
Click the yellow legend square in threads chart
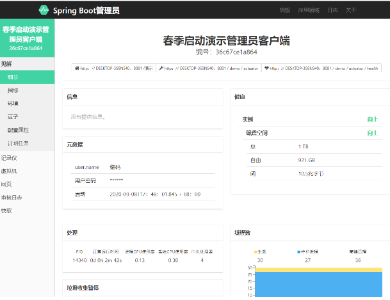(256, 252)
